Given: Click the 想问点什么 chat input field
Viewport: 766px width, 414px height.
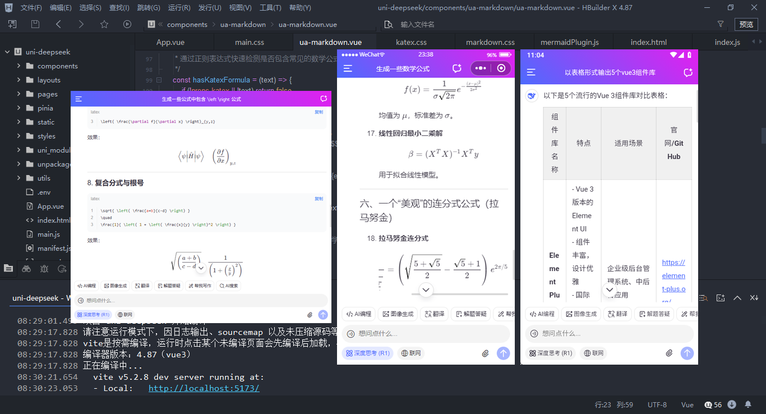Looking at the screenshot, I should click(168, 300).
